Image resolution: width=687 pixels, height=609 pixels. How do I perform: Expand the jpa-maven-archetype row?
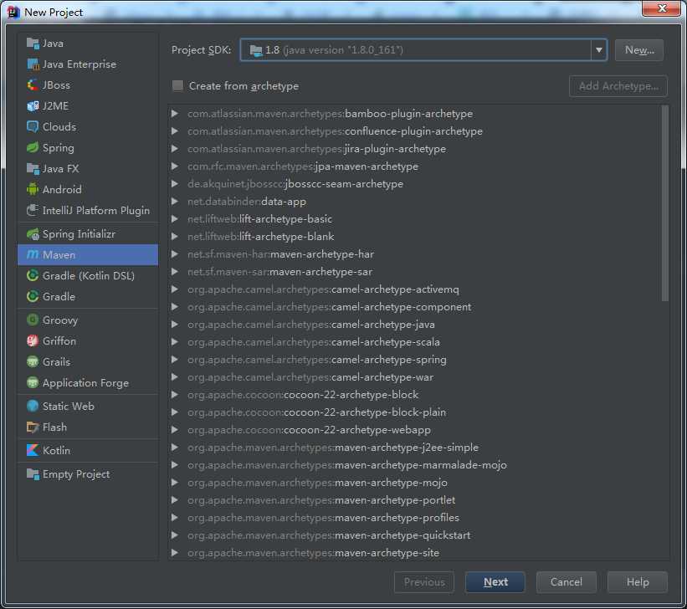[x=175, y=166]
